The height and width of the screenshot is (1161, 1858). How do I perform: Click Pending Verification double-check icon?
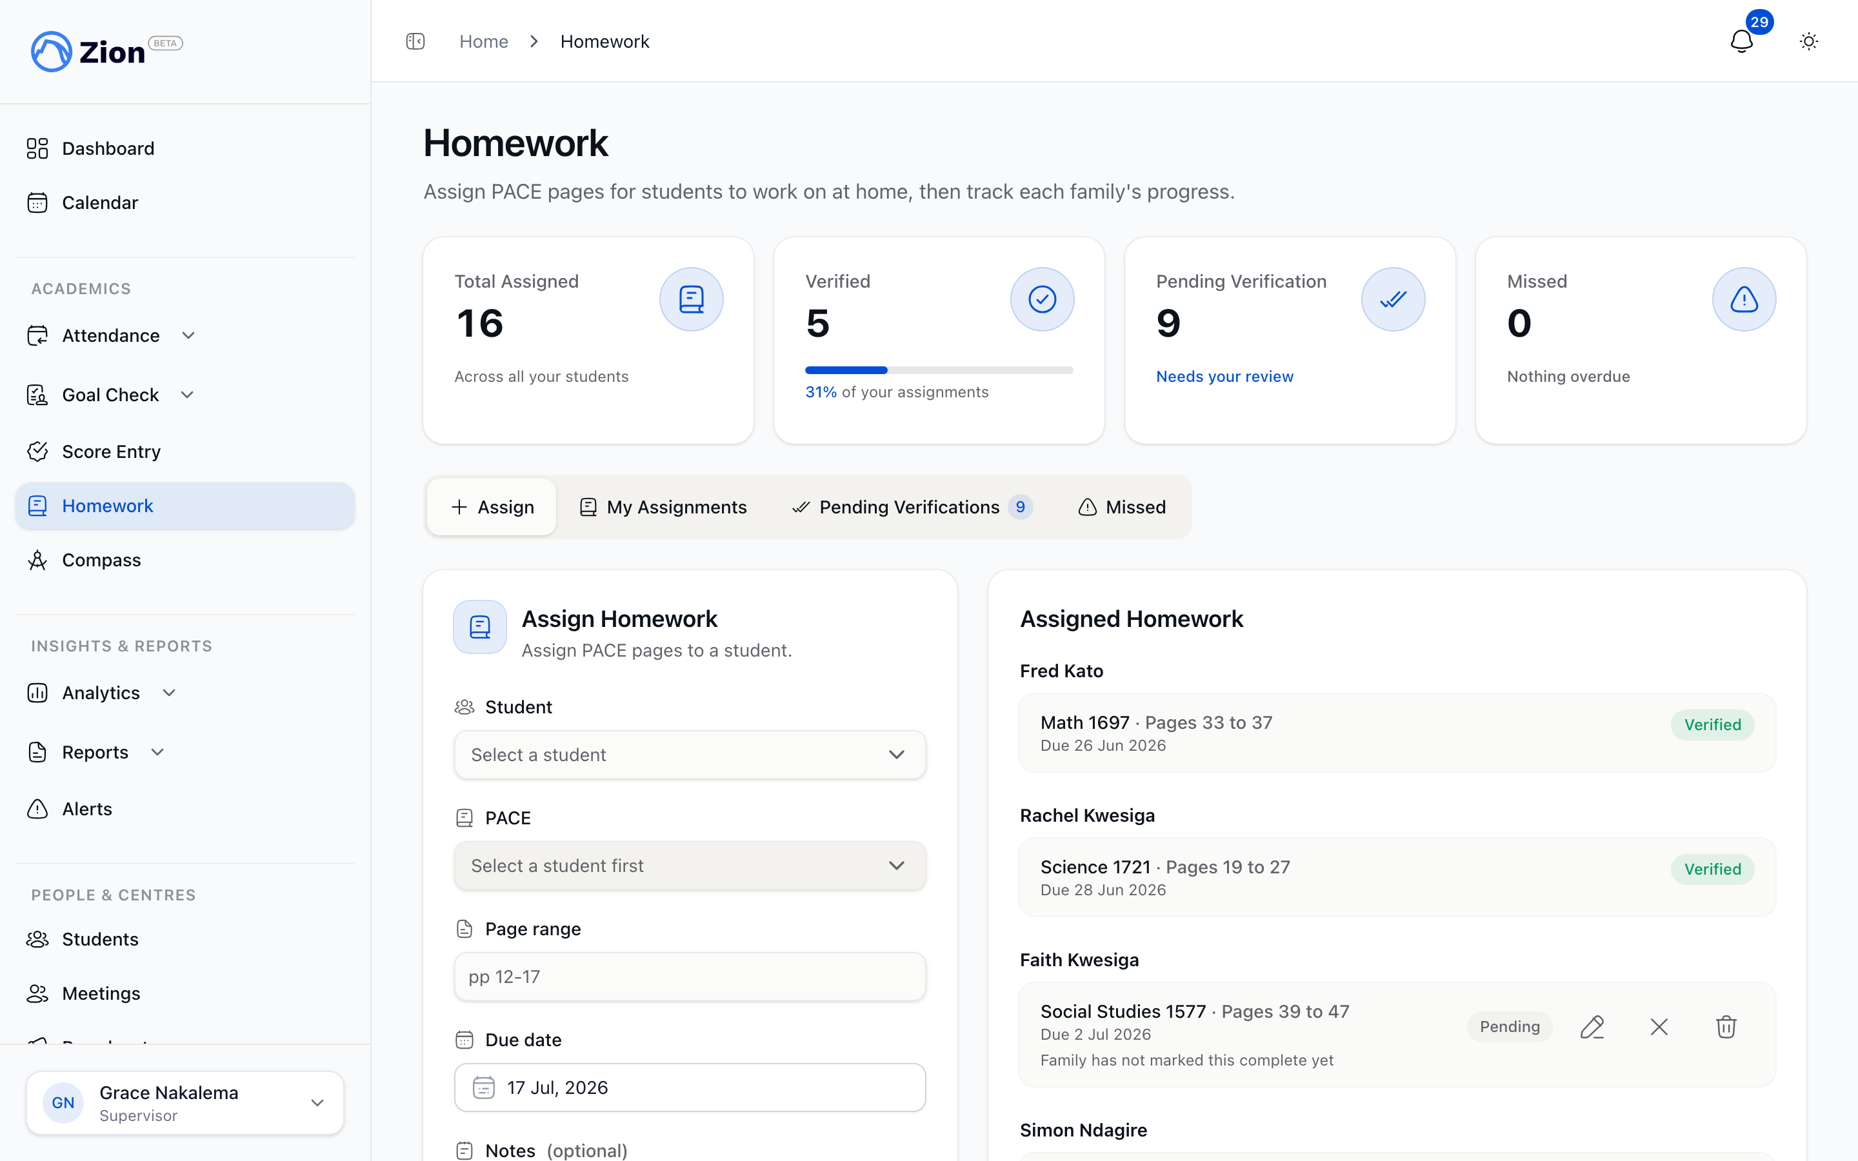pos(1393,299)
